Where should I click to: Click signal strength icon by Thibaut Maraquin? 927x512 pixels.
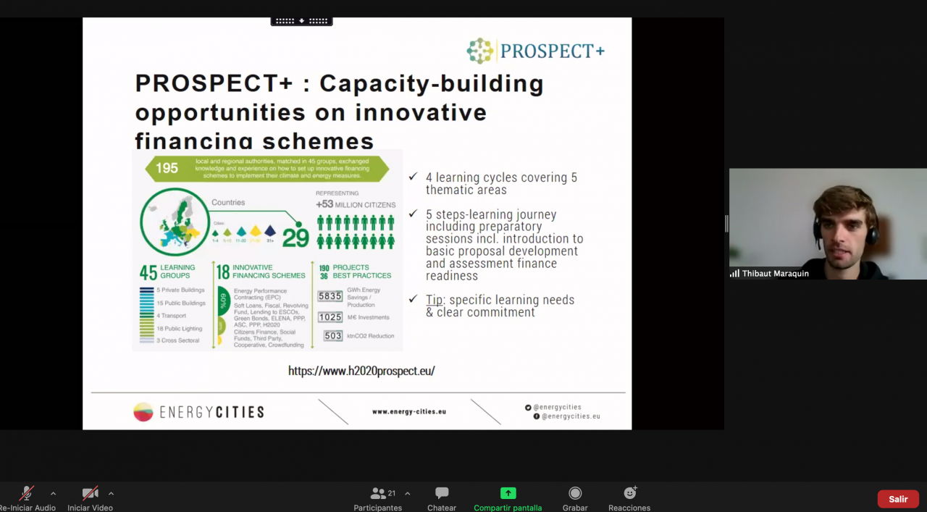[734, 274]
